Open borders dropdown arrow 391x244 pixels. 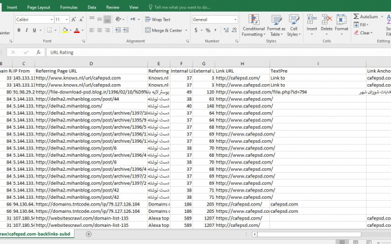point(56,30)
